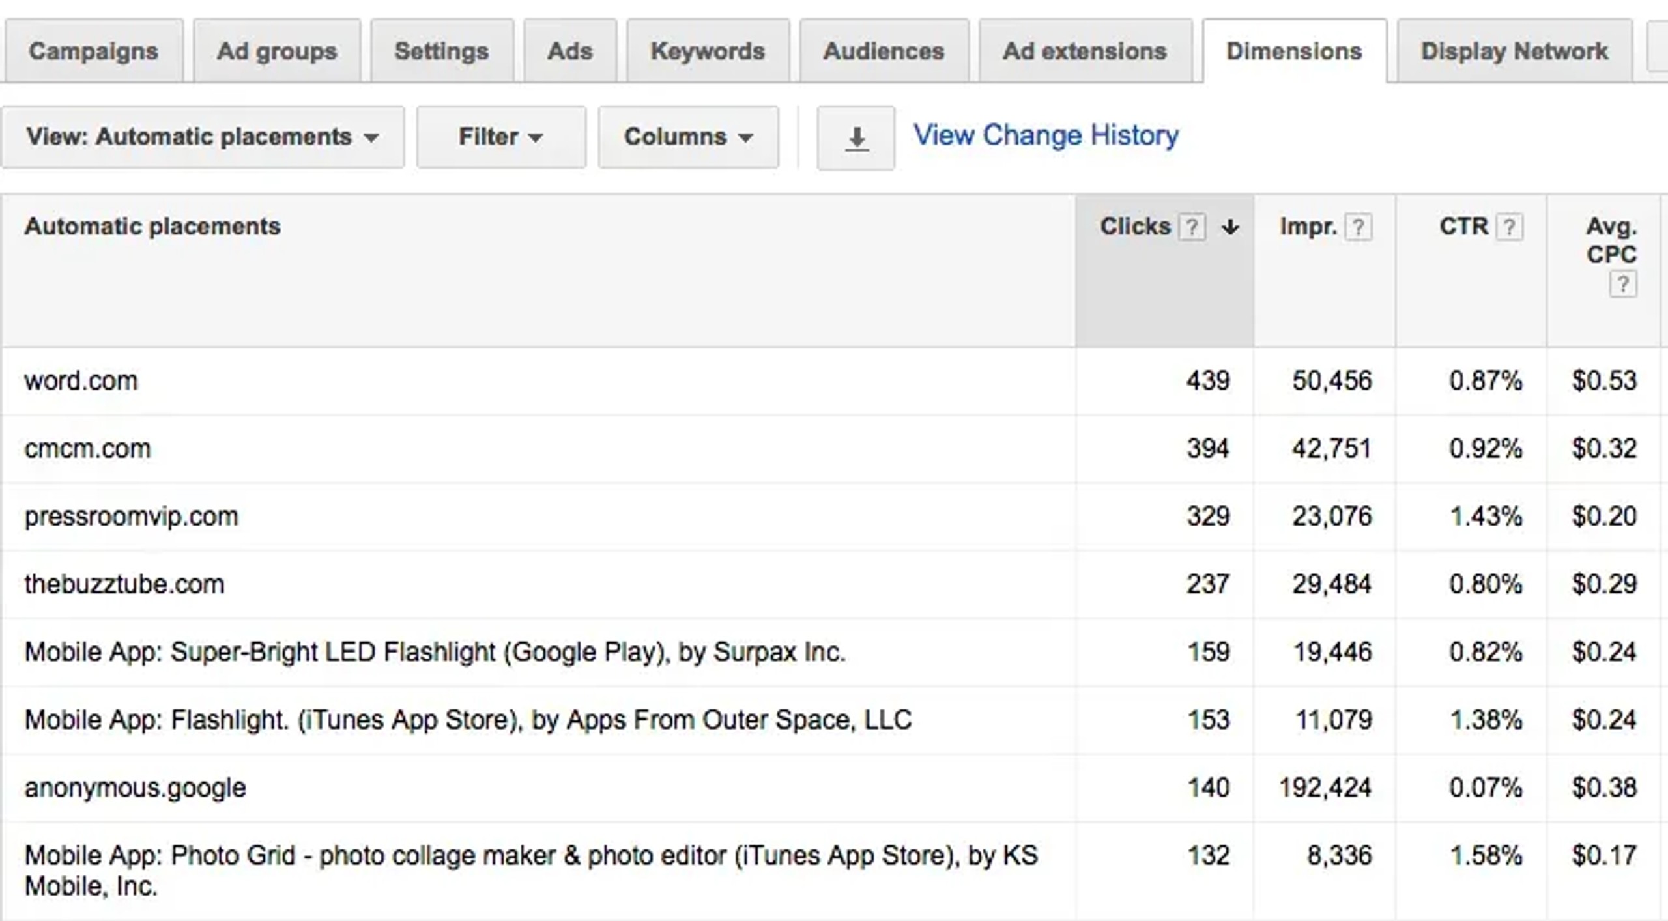Click the View Change History link
This screenshot has height=921, width=1668.
1046,135
